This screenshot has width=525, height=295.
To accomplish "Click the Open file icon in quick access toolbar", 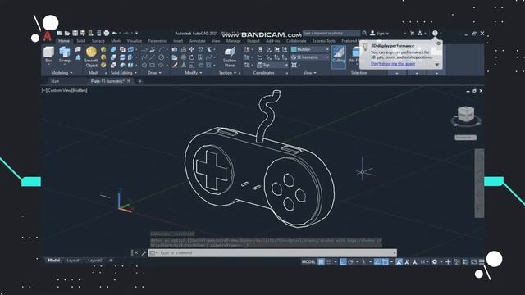I will tap(67, 33).
